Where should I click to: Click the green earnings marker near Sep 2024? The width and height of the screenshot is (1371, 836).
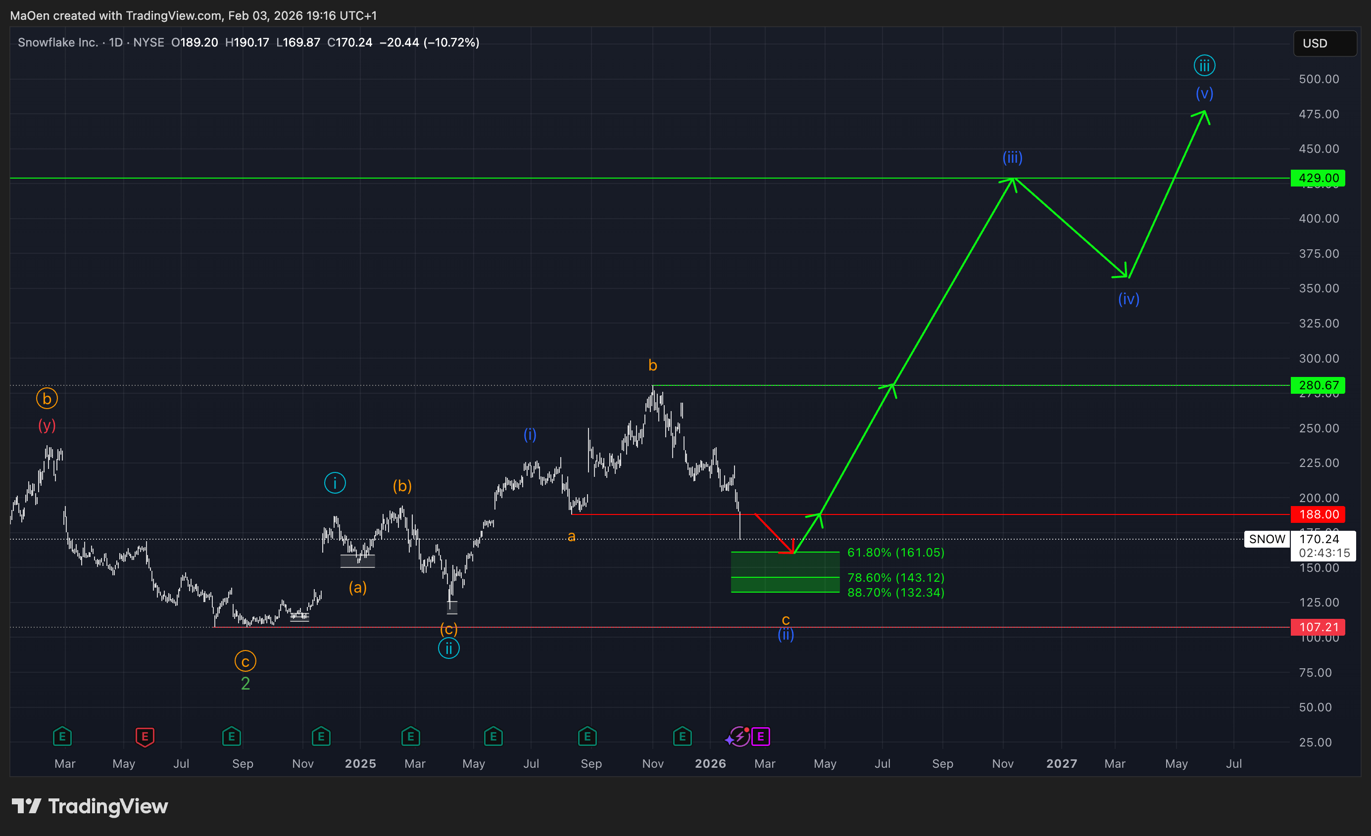232,737
